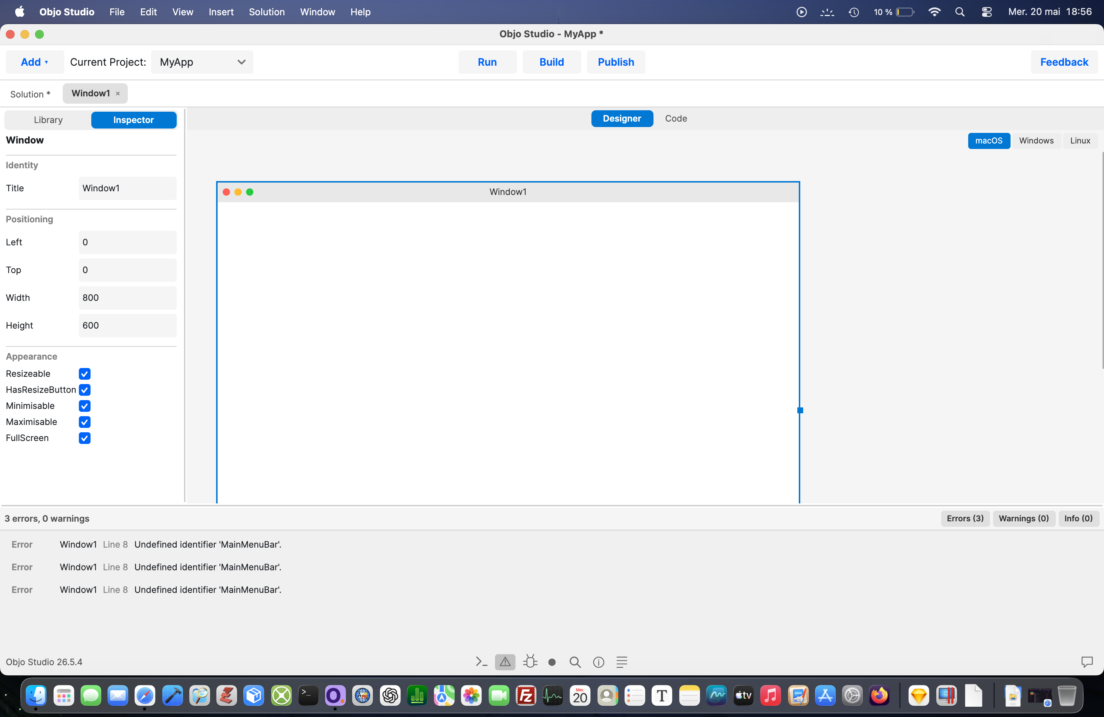1104x717 pixels.
Task: Uncheck the HasResizeButton checkbox
Action: 84,390
